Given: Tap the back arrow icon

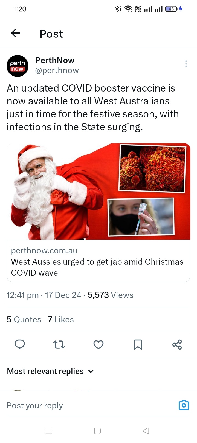Looking at the screenshot, I should click(15, 33).
